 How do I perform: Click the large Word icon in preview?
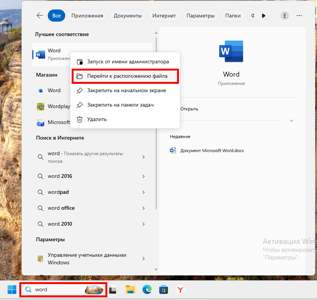pyautogui.click(x=231, y=51)
